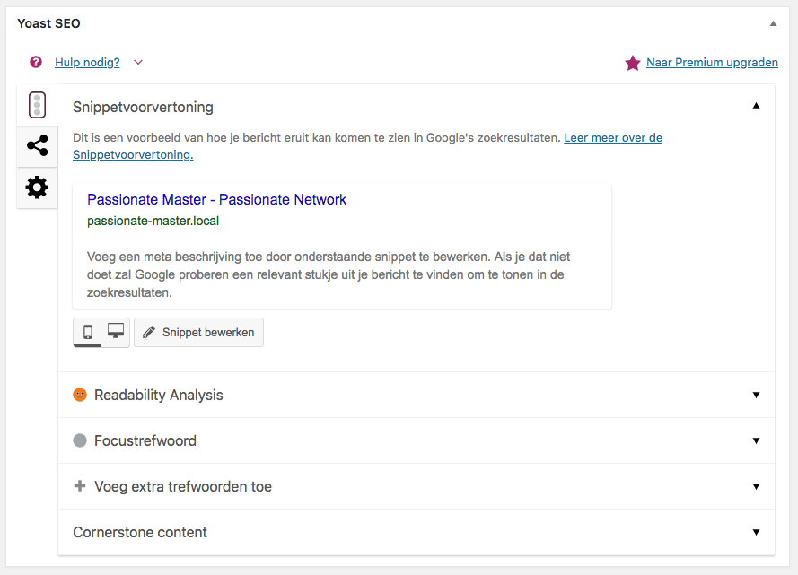The width and height of the screenshot is (798, 575).
Task: Open the advanced settings gear tab
Action: point(37,187)
